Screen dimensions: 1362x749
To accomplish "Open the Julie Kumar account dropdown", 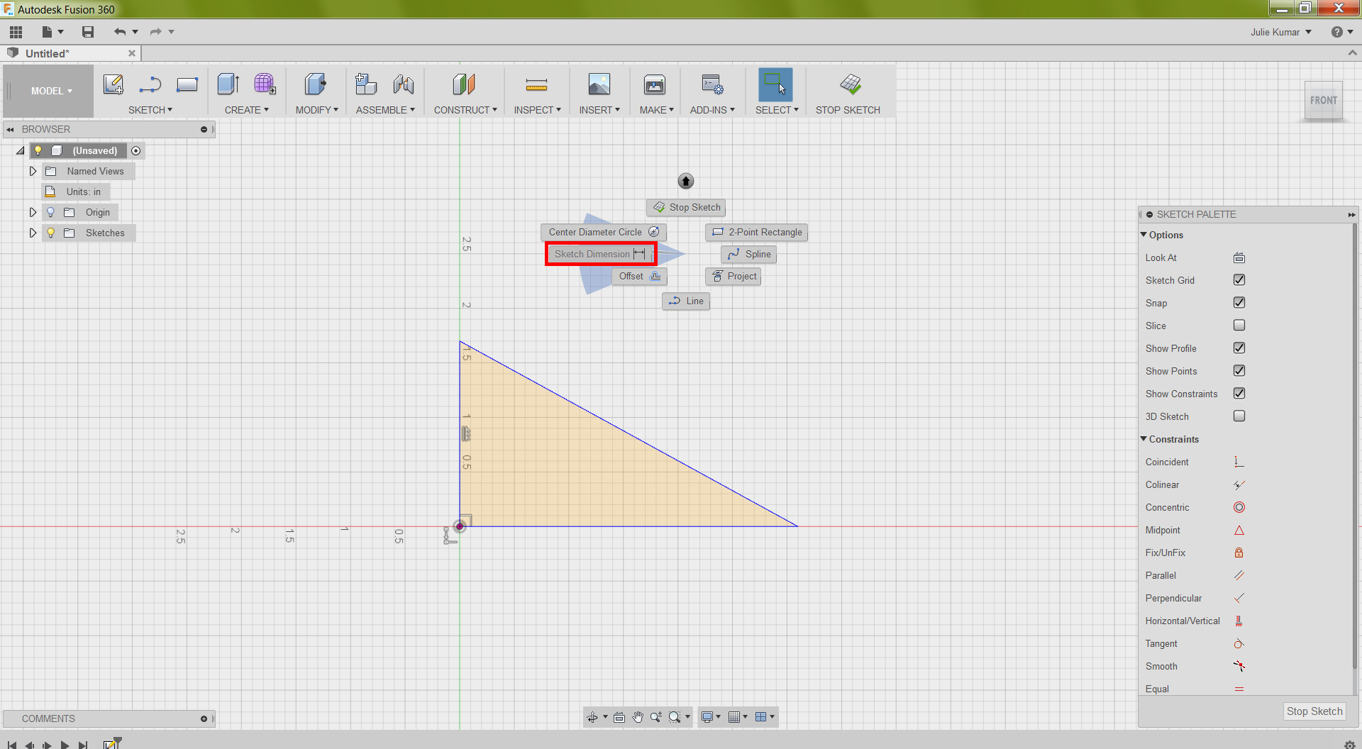I will click(x=1281, y=32).
